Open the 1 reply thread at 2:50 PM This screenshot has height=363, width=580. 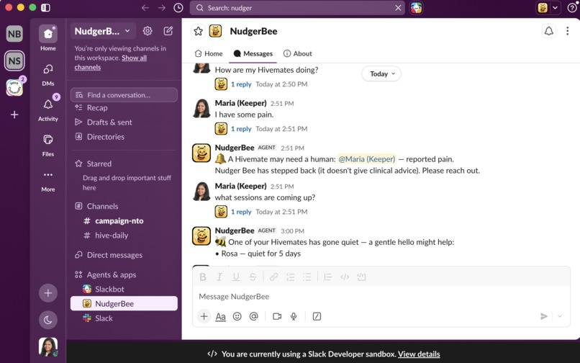click(x=241, y=84)
